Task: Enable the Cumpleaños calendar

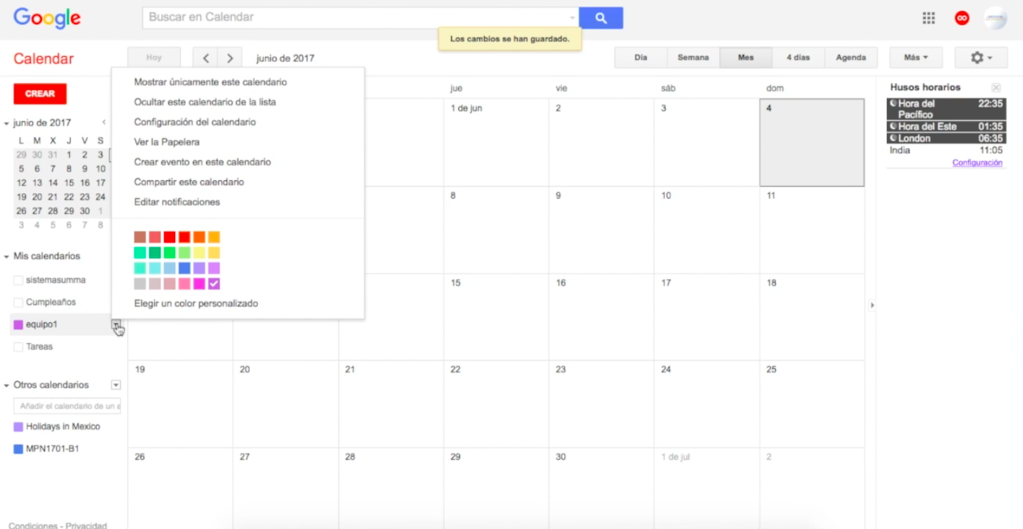Action: (x=19, y=303)
